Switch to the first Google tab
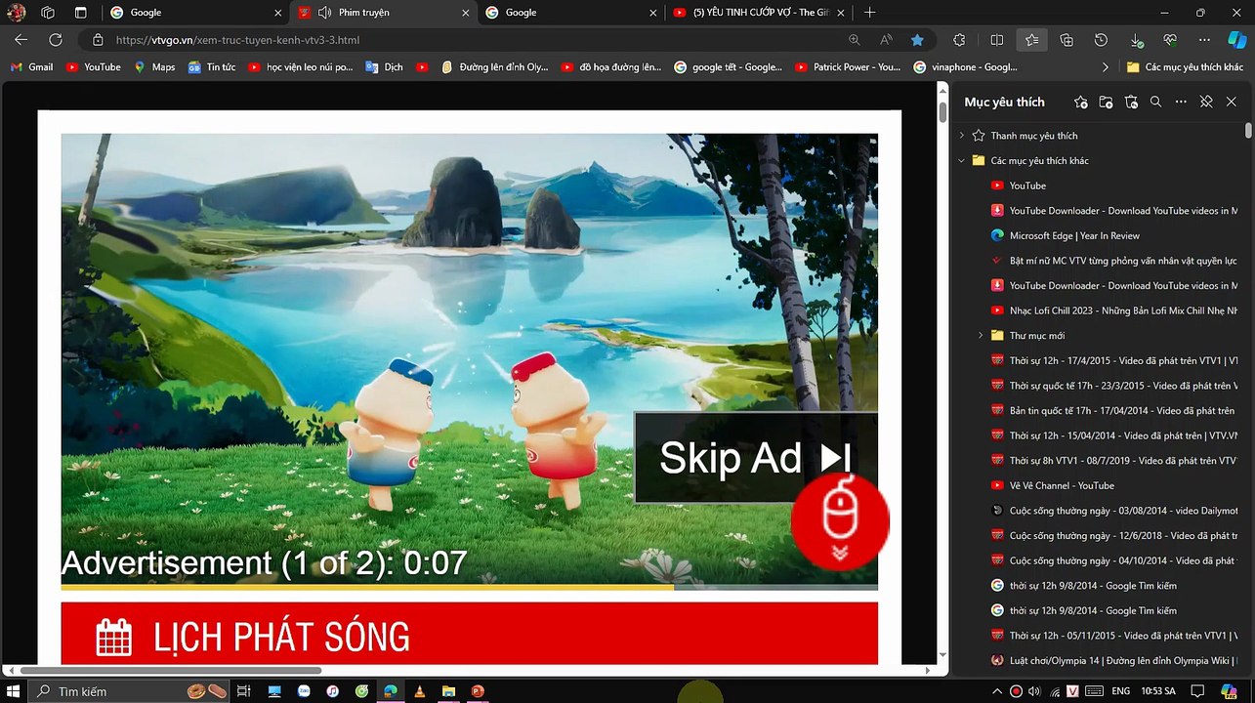The height and width of the screenshot is (703, 1255). [x=195, y=12]
